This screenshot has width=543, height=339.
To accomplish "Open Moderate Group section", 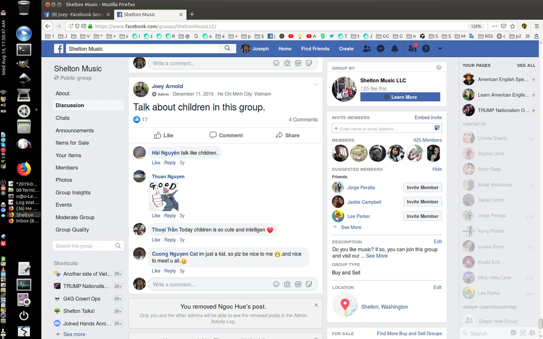I will point(75,217).
